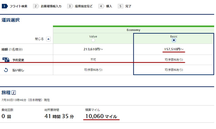Click the 運賃選択 heading
The width and height of the screenshot is (216, 129).
coord(10,20)
